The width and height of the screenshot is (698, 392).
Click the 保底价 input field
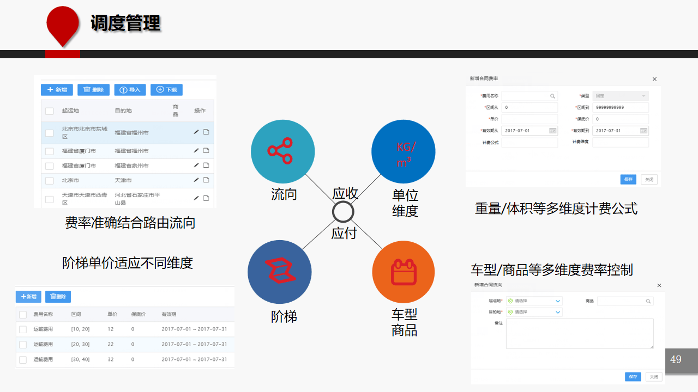coord(621,119)
